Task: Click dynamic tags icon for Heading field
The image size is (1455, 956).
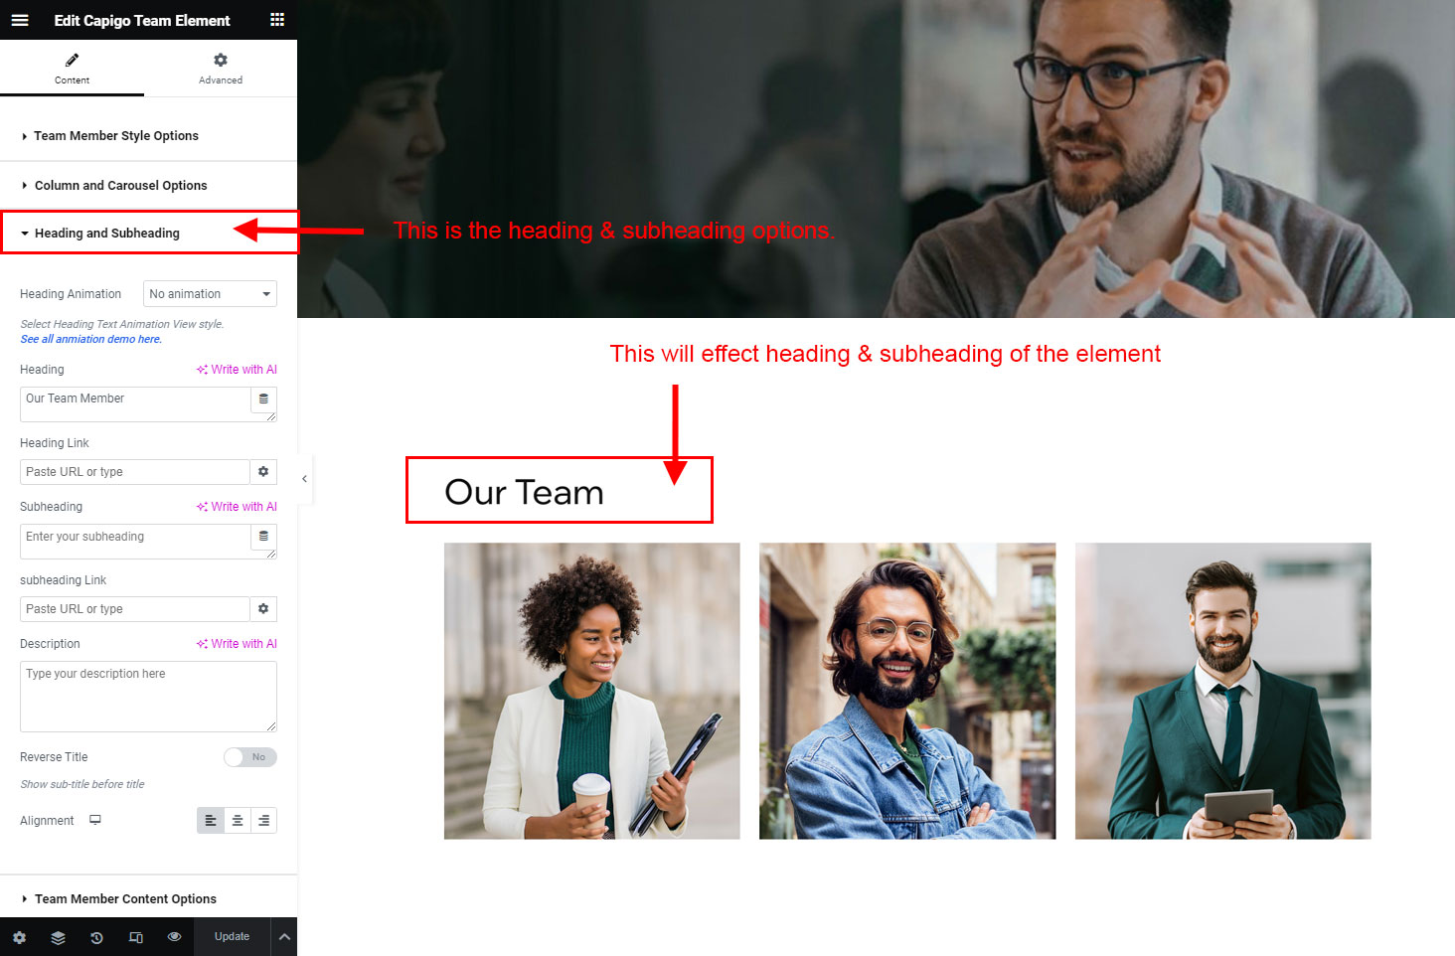Action: click(263, 399)
